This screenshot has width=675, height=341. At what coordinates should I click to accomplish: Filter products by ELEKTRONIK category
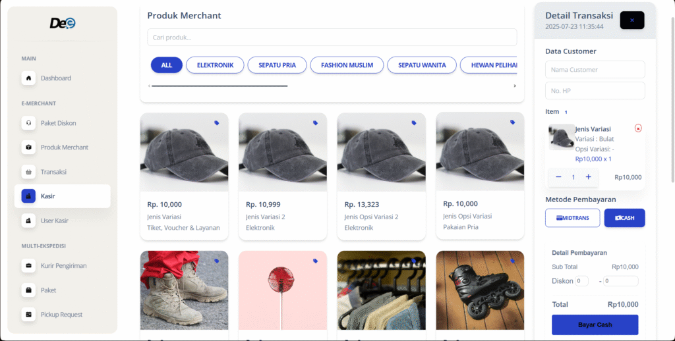(215, 65)
